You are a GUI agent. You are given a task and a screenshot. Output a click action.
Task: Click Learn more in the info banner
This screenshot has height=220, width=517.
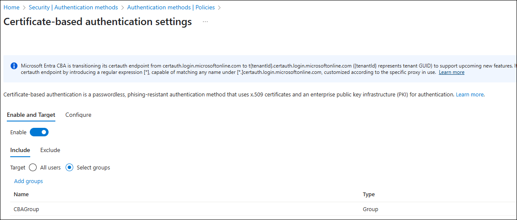[452, 73]
